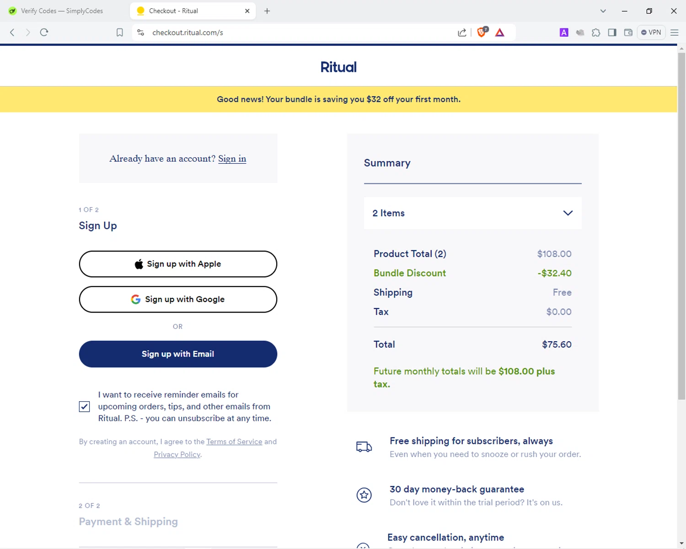Switch to the Verify Codes SimplyCodes tab
This screenshot has width=686, height=549.
click(x=62, y=11)
